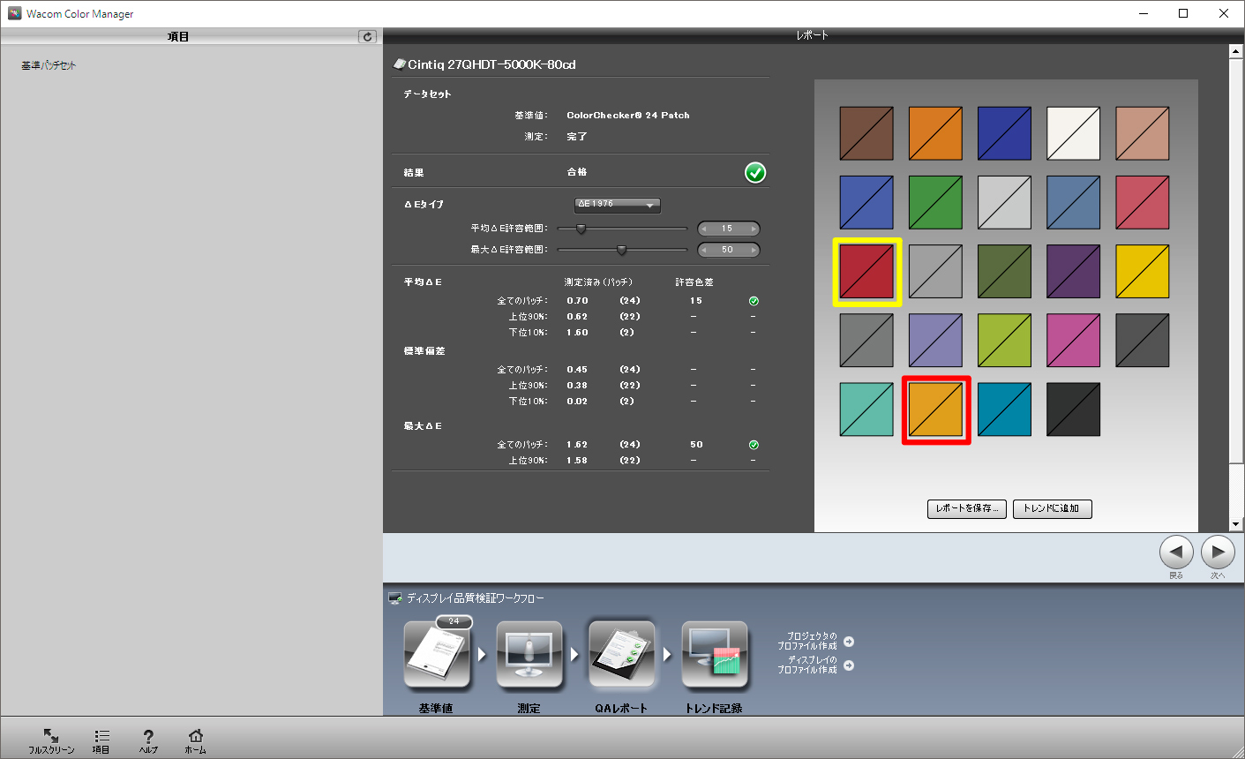Click the report scrollbar up arrow
The width and height of the screenshot is (1245, 759).
(x=1236, y=51)
